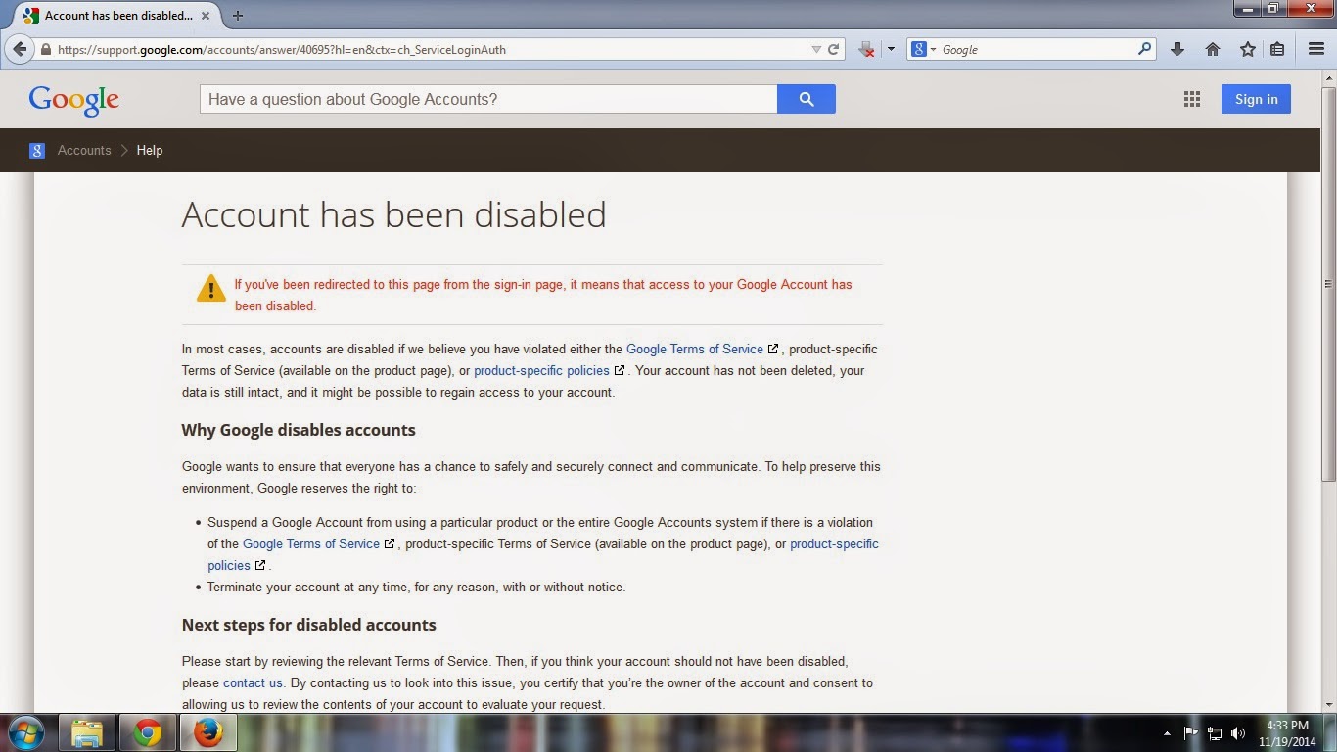The height and width of the screenshot is (752, 1337).
Task: Click the taskbar clock showing 4:33 PM
Action: pos(1287,732)
